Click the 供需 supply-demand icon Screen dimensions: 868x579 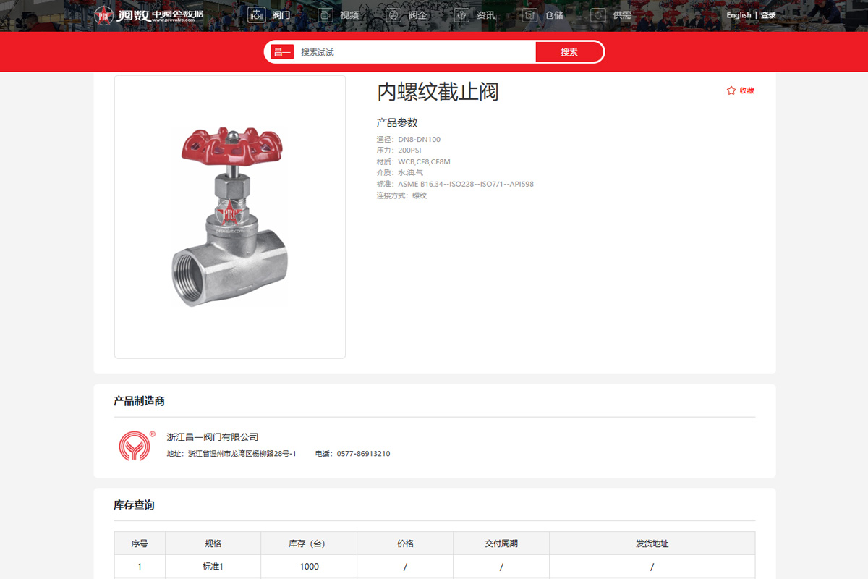597,15
